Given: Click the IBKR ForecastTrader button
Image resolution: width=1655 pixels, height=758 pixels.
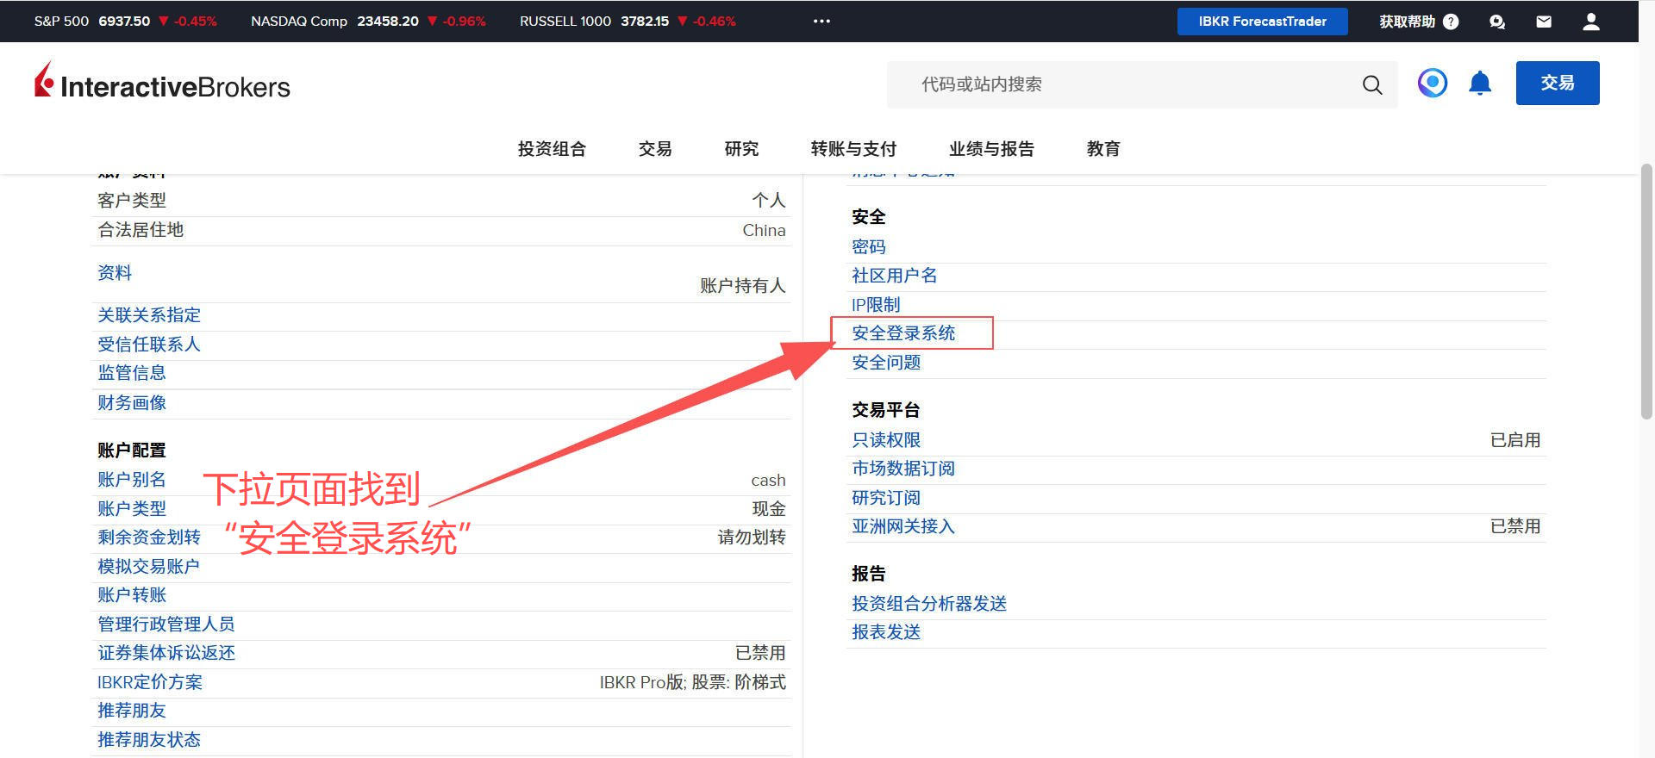Looking at the screenshot, I should point(1262,22).
